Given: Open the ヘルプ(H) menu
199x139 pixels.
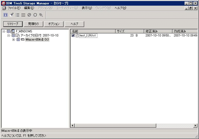Looking at the screenshot, I should 120,8.
